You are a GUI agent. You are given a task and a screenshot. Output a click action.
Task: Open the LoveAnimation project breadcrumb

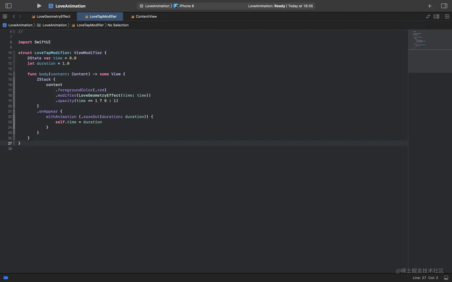[18, 25]
